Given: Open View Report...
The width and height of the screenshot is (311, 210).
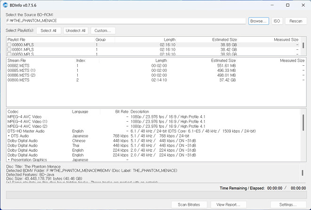Looking at the screenshot, I should (228, 204).
